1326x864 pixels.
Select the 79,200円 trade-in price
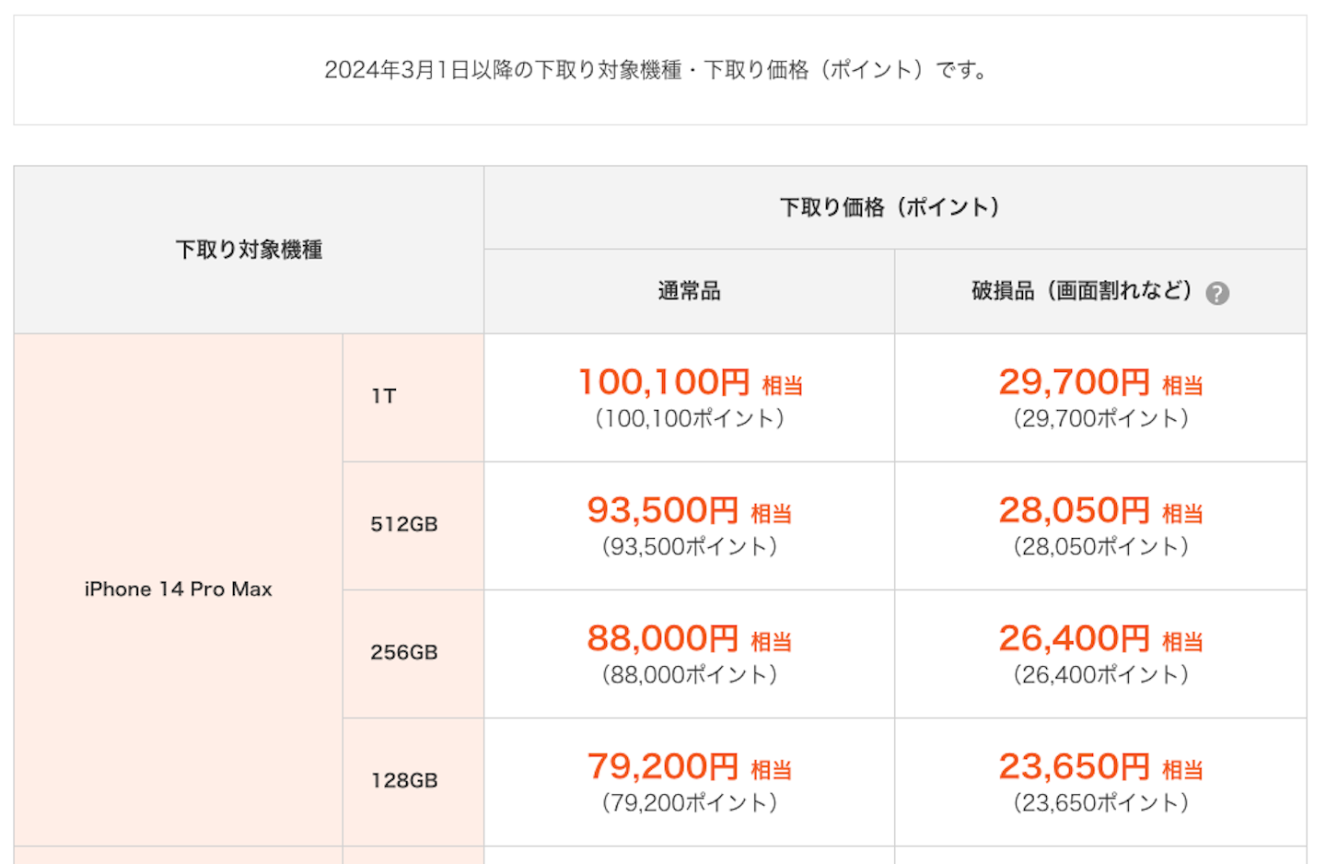663,766
